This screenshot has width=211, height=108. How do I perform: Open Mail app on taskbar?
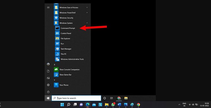[94, 104]
